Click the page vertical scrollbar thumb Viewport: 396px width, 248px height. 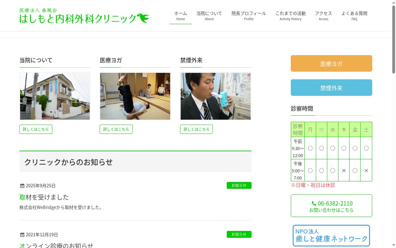(x=394, y=39)
